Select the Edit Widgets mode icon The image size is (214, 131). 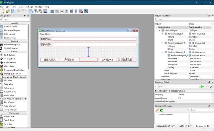pyautogui.click(x=31, y=11)
